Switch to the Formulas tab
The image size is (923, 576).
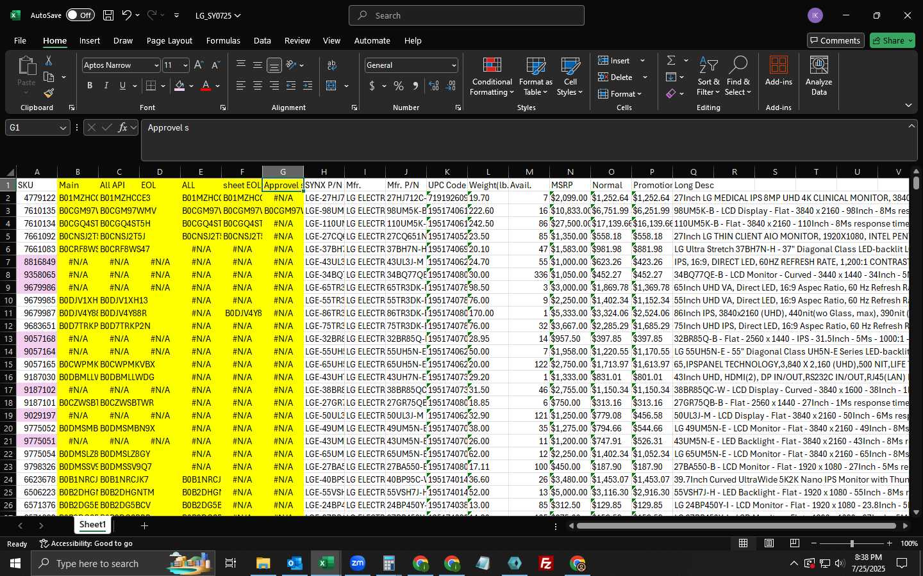point(223,40)
